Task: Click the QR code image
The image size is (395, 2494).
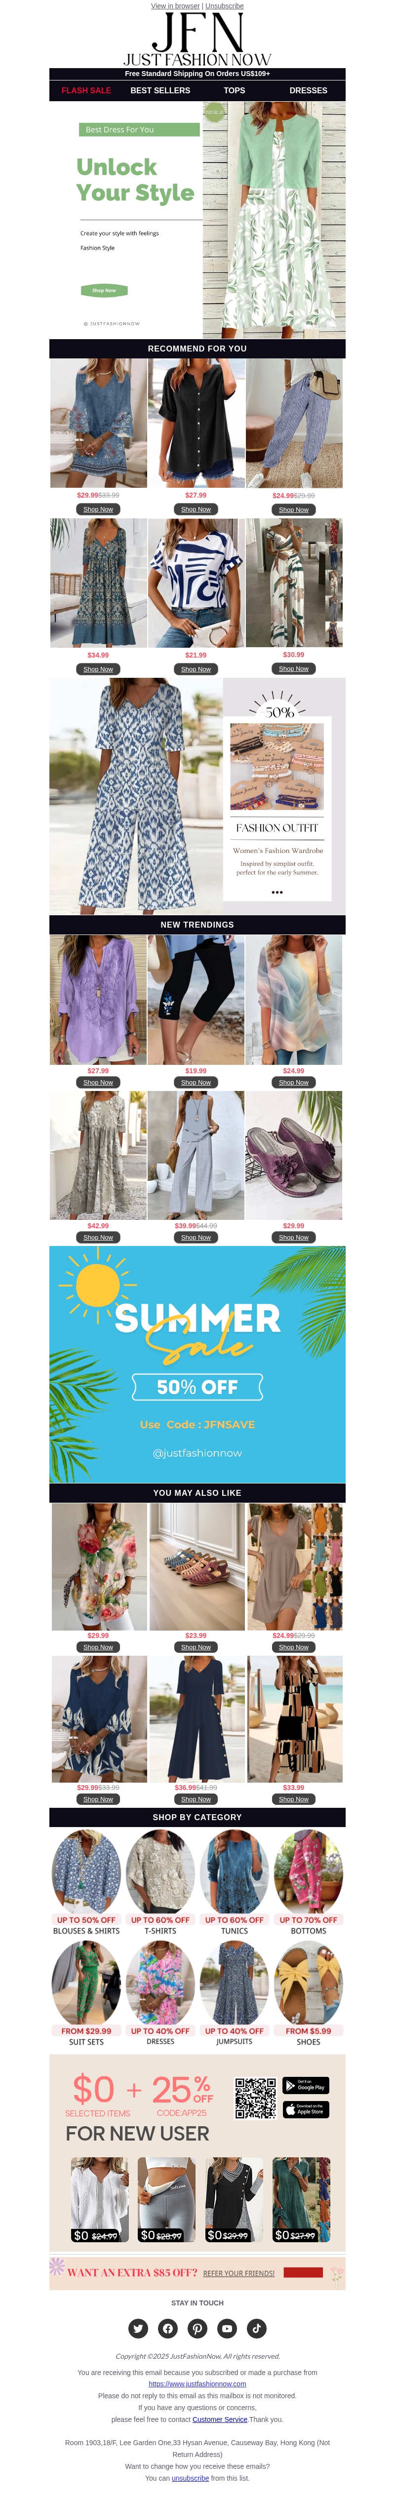Action: (256, 2098)
